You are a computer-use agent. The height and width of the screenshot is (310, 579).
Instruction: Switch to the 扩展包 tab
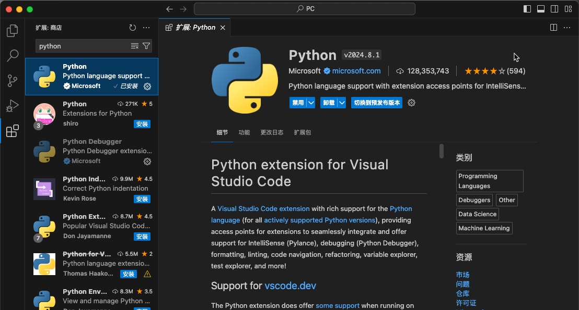(x=303, y=132)
